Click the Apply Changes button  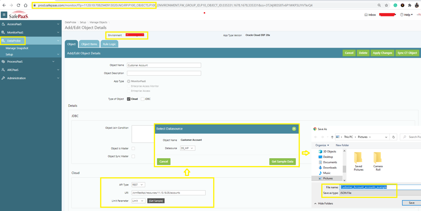(x=382, y=53)
